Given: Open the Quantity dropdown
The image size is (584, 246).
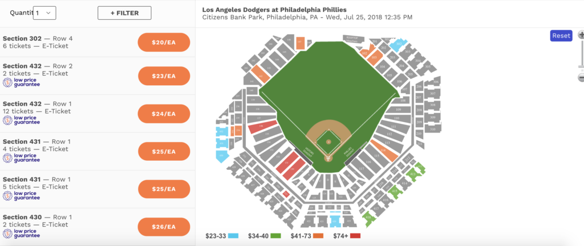Looking at the screenshot, I should tap(44, 12).
